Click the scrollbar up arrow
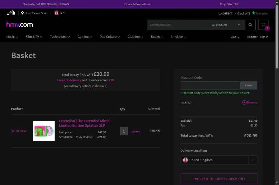The height and width of the screenshot is (185, 279). [x=277, y=2]
